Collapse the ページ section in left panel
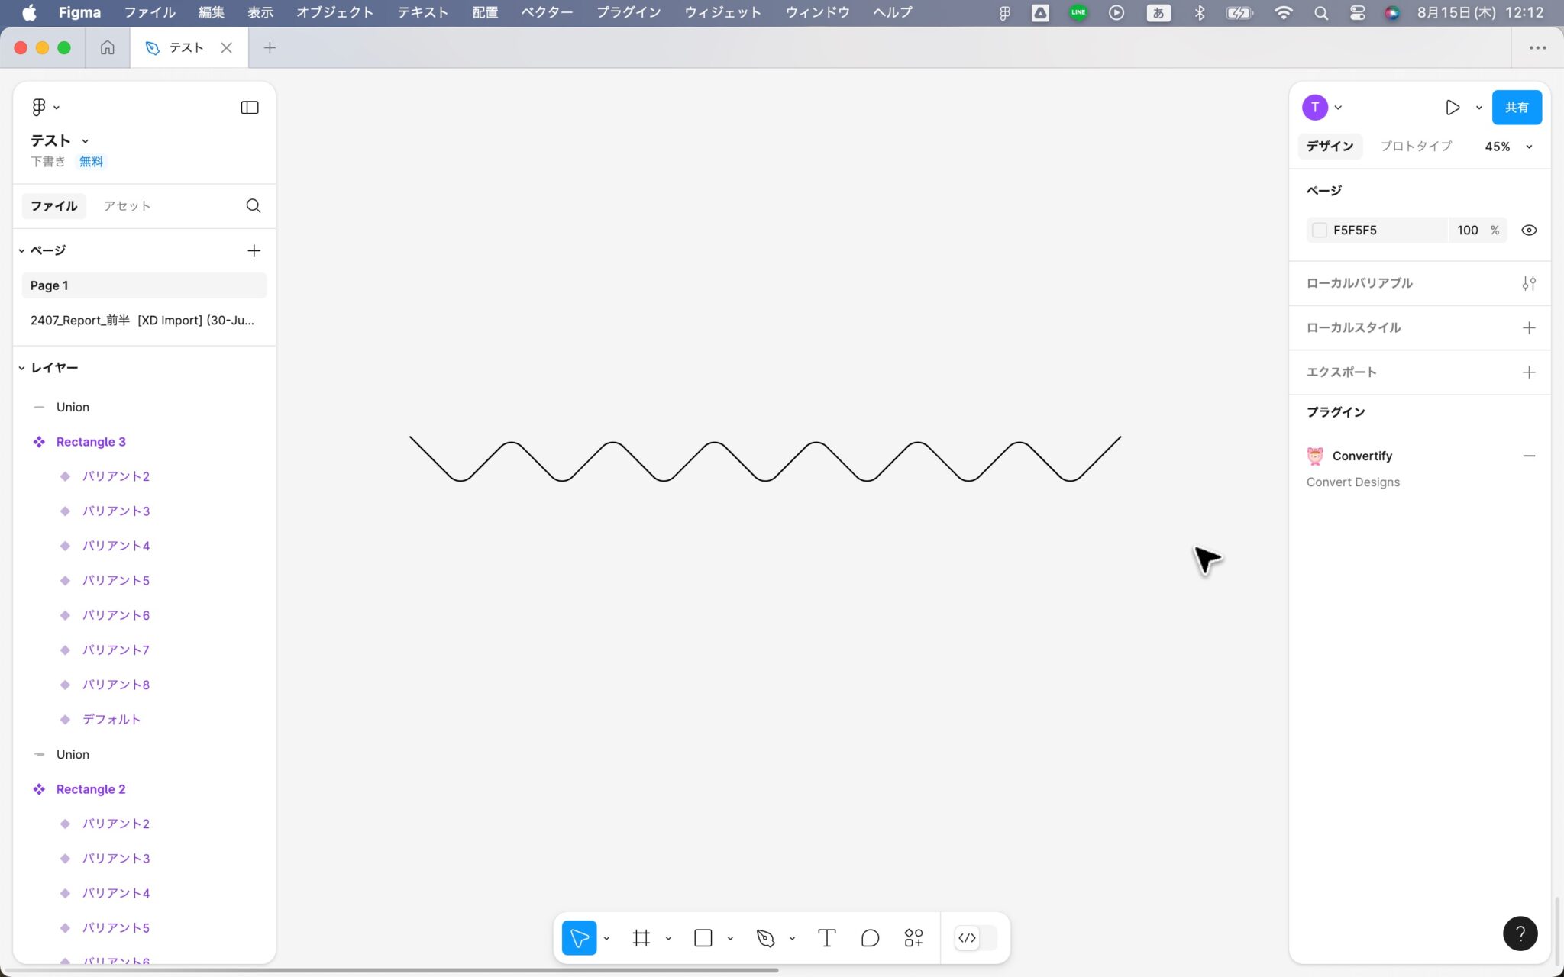 pos(21,250)
